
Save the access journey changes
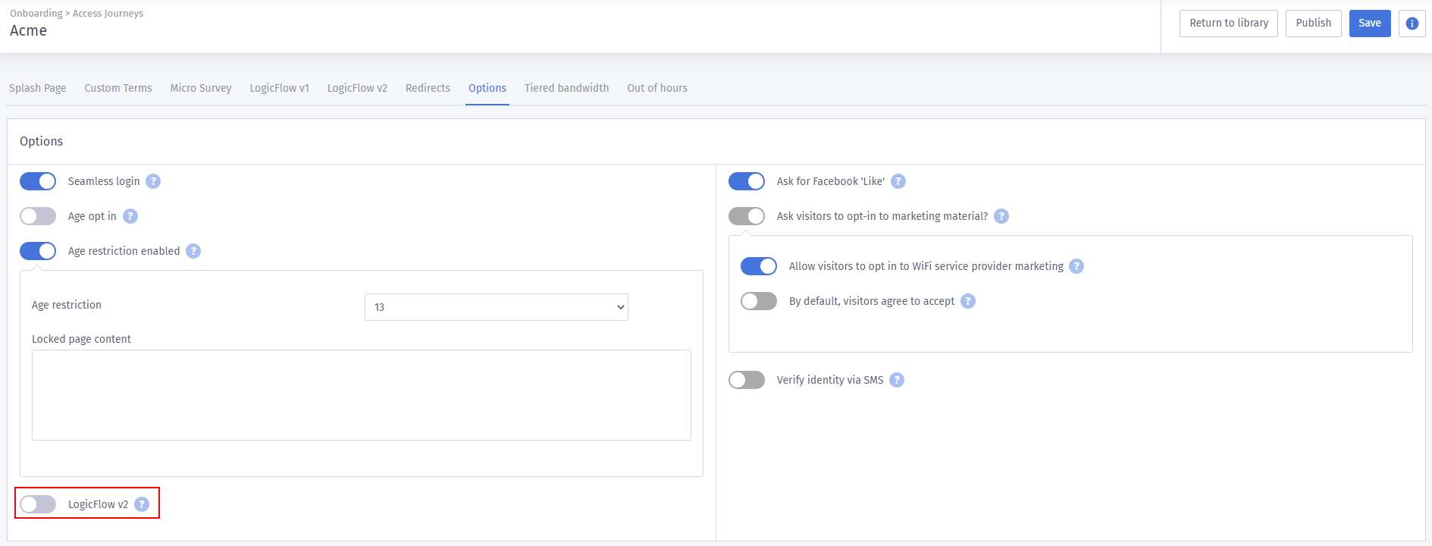point(1369,24)
